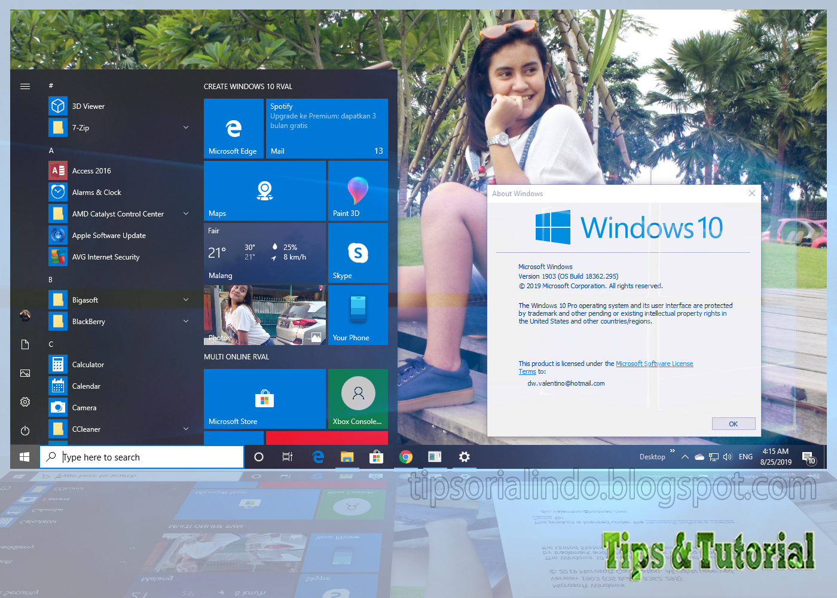Screen dimensions: 837x598
Task: Click OK in About Windows
Action: tap(734, 424)
